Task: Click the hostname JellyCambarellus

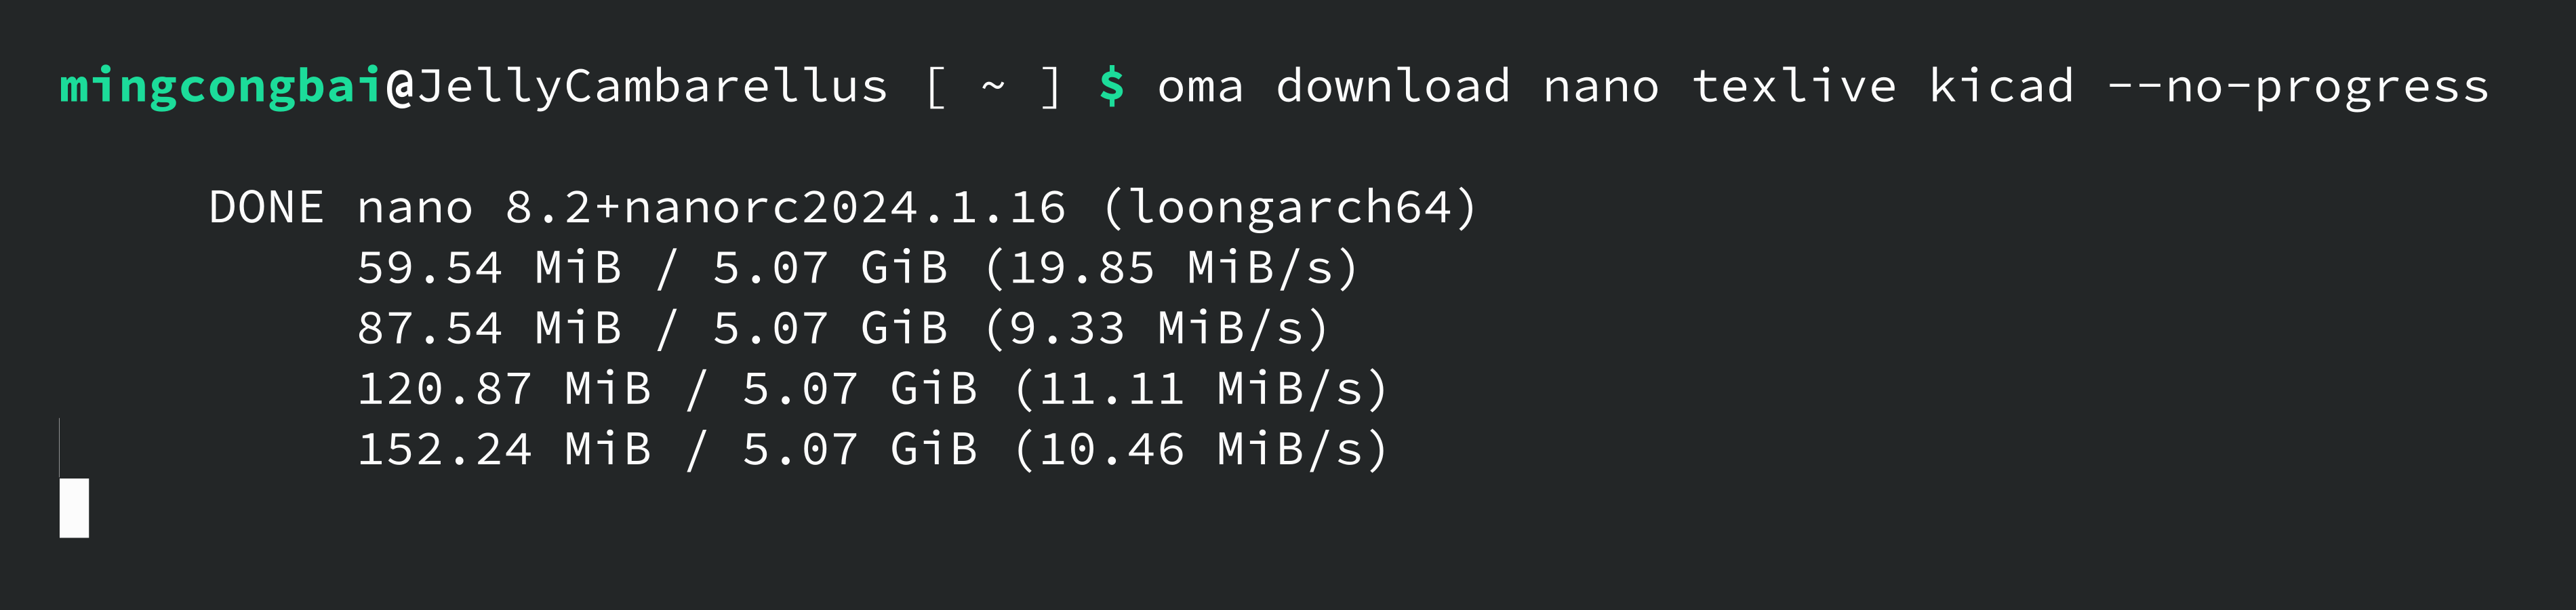Action: pyautogui.click(x=652, y=88)
